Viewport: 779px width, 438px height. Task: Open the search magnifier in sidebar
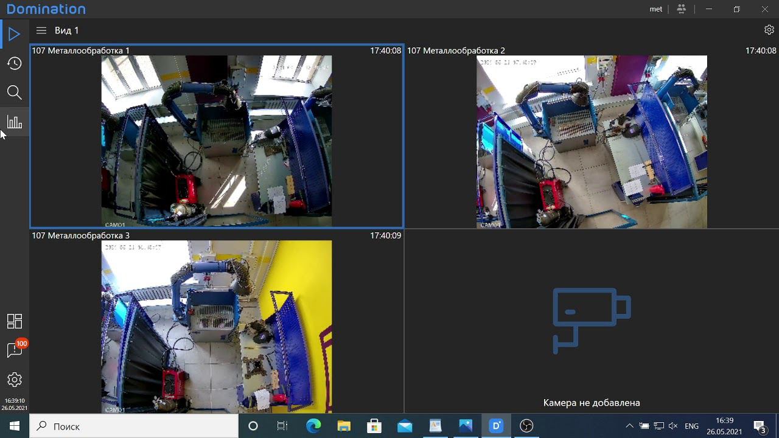tap(15, 92)
